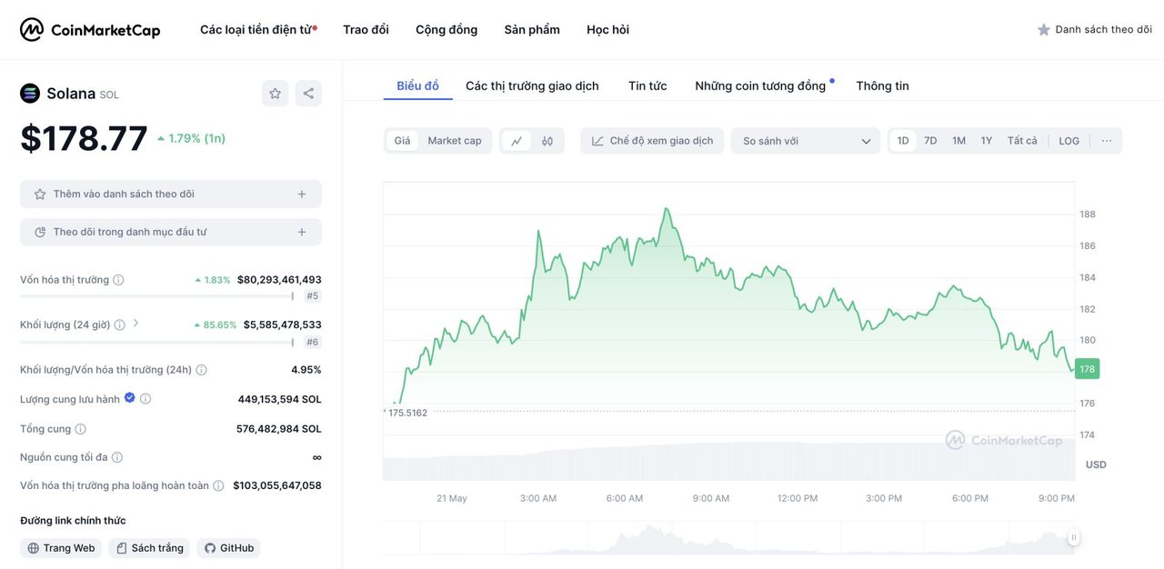Click the info icon beside Khối lượng (24 giờ)
The image size is (1164, 569).
(119, 324)
